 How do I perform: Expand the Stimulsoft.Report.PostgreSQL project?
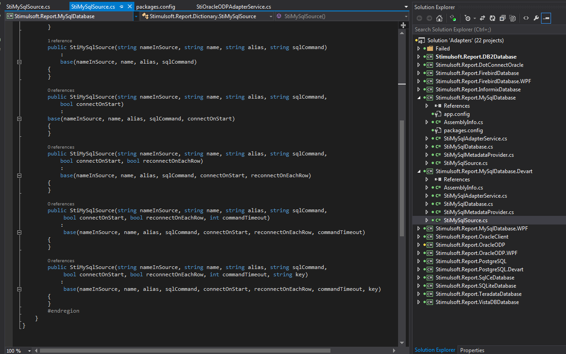click(x=418, y=261)
